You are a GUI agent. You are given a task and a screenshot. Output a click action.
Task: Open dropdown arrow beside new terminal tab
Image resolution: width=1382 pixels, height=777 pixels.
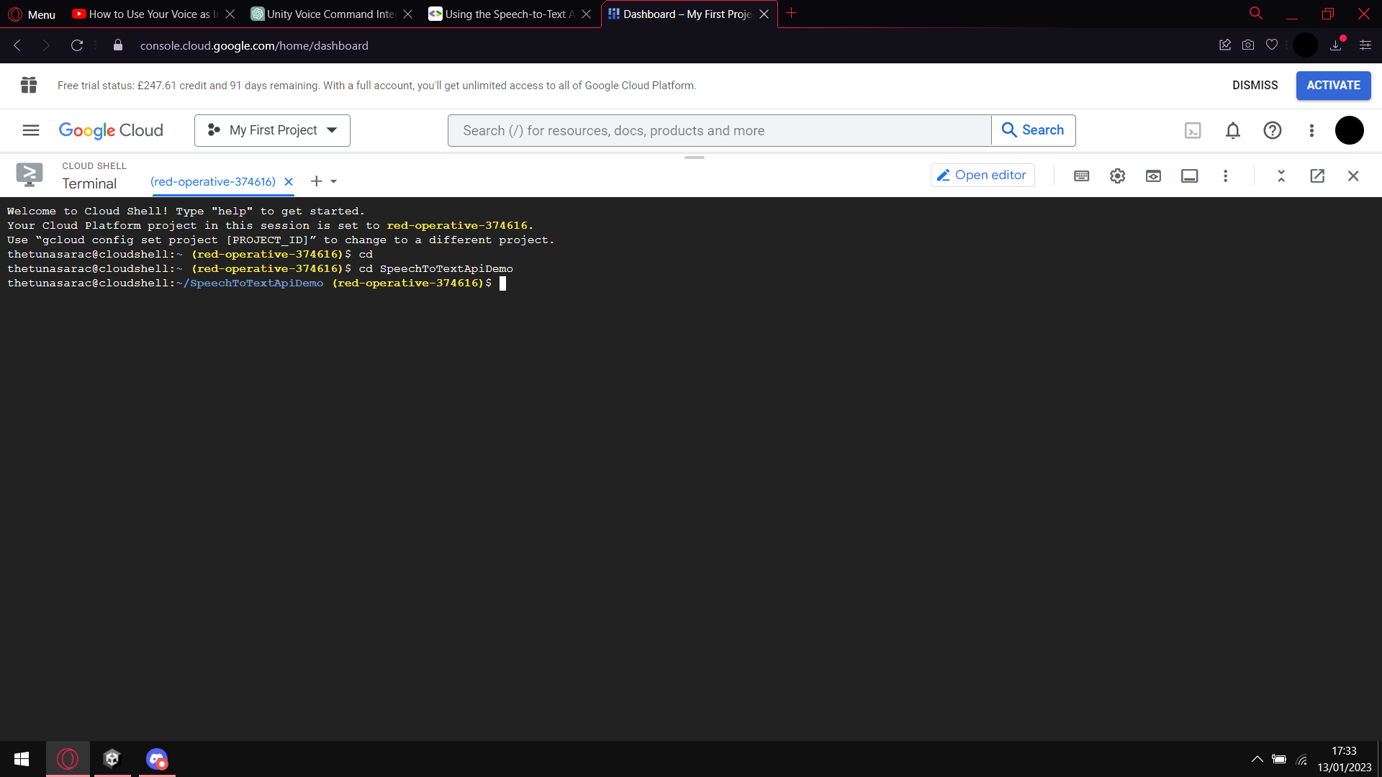click(x=333, y=181)
